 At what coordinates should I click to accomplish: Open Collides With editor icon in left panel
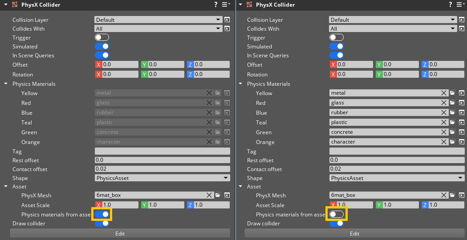[227, 28]
